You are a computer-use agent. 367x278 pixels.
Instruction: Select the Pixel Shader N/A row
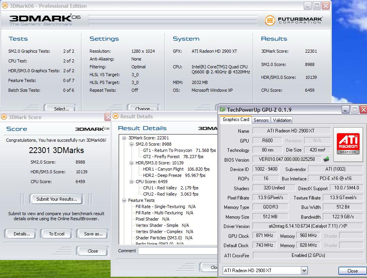pyautogui.click(x=152, y=219)
